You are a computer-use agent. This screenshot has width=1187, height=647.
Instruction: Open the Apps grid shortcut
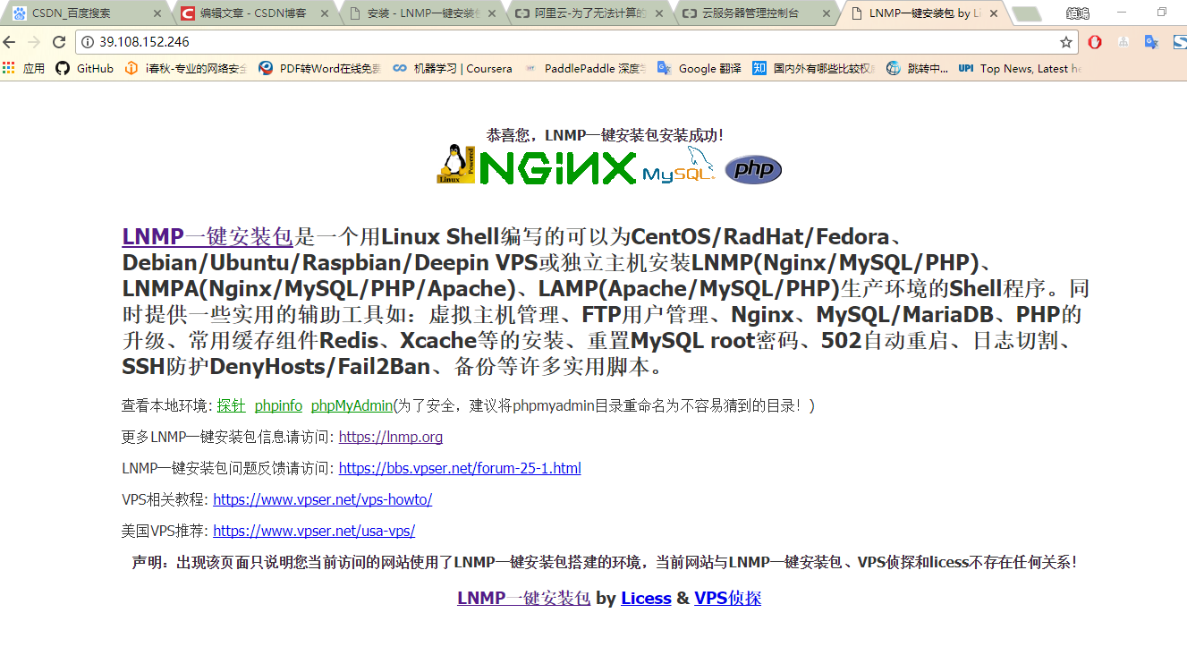coord(23,68)
